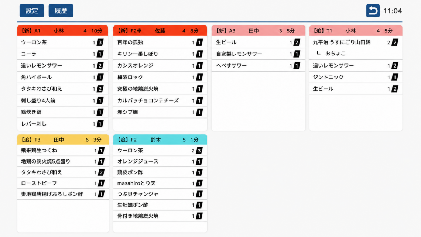Screen dimensions: 421x237
Task: Select the cyan 【追】F2 鈴木 header
Action: [160, 140]
